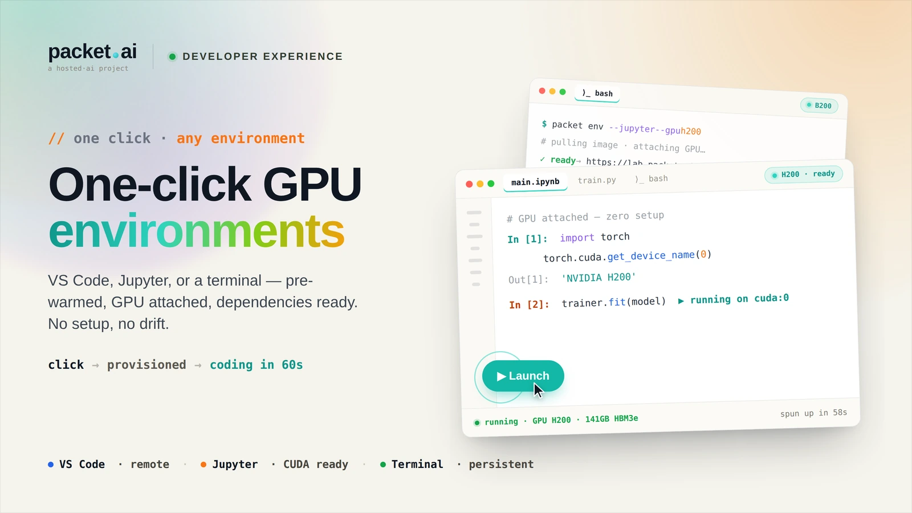The image size is (912, 513).
Task: Click 'any environment' orange text
Action: [x=241, y=139]
